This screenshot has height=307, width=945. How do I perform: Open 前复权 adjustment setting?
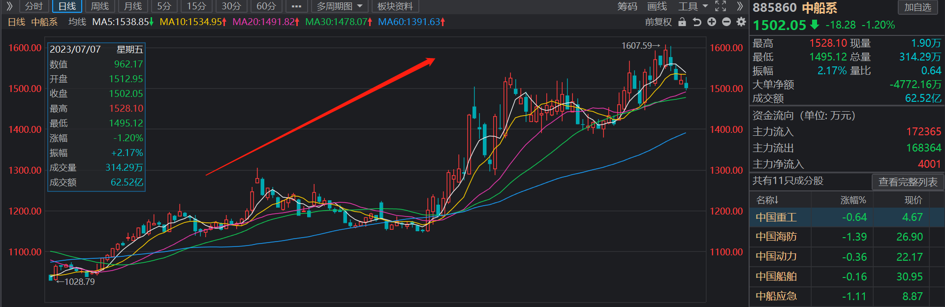659,22
